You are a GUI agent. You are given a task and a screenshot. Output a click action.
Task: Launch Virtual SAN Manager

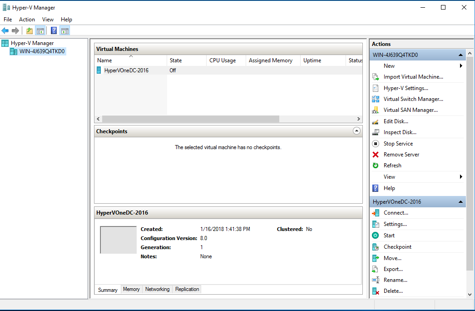pyautogui.click(x=375, y=110)
